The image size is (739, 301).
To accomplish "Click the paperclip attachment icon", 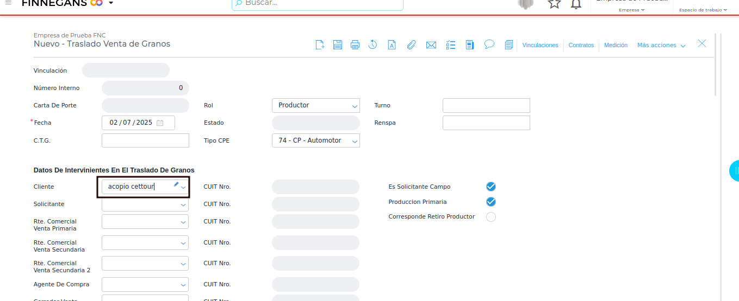I will click(x=412, y=45).
